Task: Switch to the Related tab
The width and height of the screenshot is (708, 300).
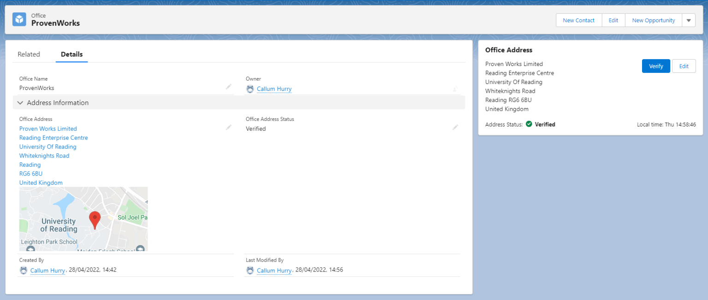Action: tap(29, 54)
